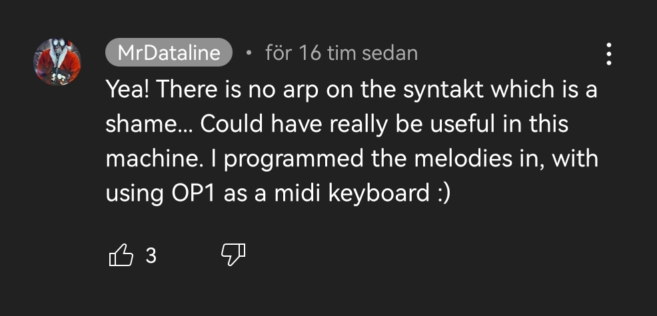Like MrDataline's comment with thumbs up
The height and width of the screenshot is (316, 657).
[x=121, y=255]
